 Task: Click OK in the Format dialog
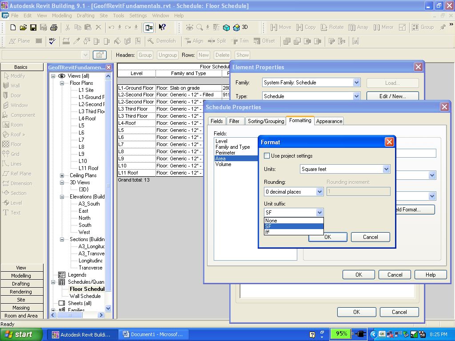pos(327,237)
